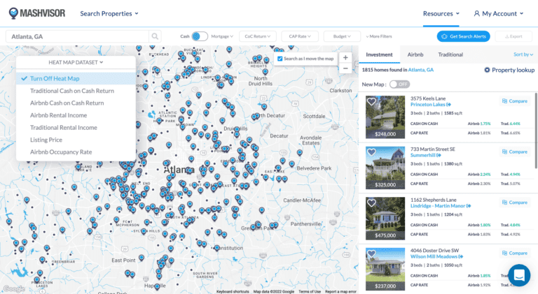The image size is (538, 294).
Task: Open the chat support bubble icon
Action: pos(519,275)
